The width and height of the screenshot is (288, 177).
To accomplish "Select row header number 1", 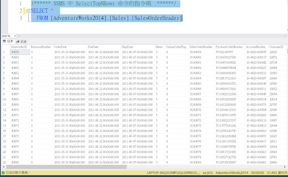I will tap(6, 52).
